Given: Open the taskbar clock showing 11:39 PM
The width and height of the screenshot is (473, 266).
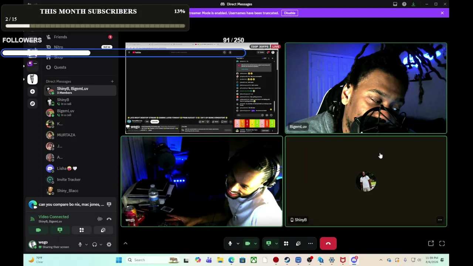Looking at the screenshot, I should point(432,260).
